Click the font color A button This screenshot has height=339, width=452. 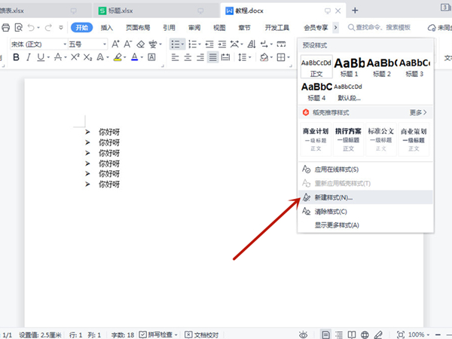point(135,57)
